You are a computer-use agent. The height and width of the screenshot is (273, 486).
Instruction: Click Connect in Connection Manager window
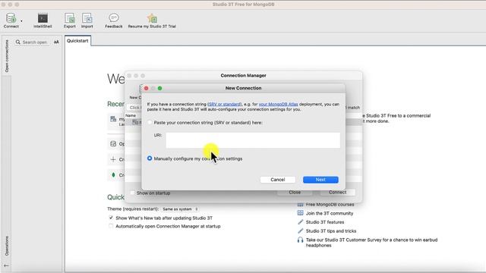coord(337,192)
